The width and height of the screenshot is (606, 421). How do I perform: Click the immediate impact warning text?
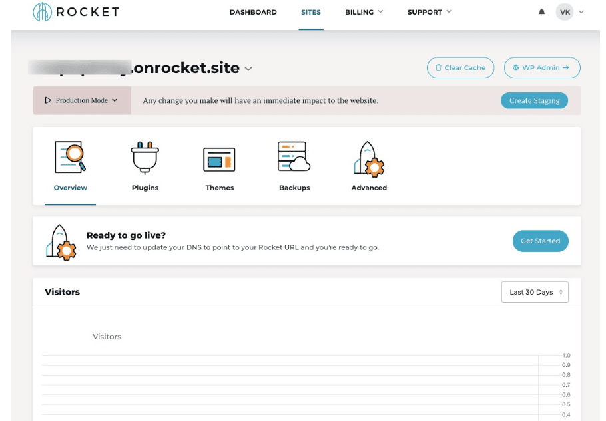point(260,100)
